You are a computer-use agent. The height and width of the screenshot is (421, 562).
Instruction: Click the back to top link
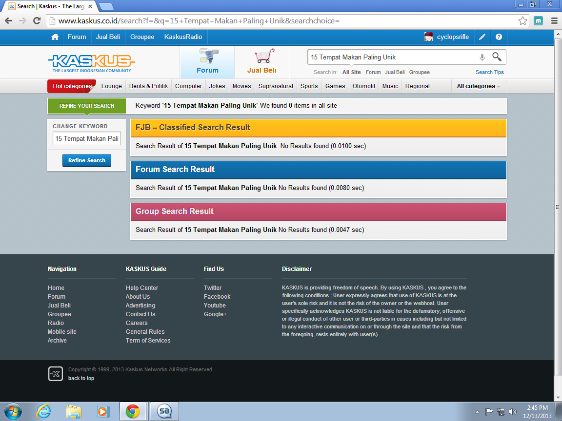pyautogui.click(x=81, y=379)
